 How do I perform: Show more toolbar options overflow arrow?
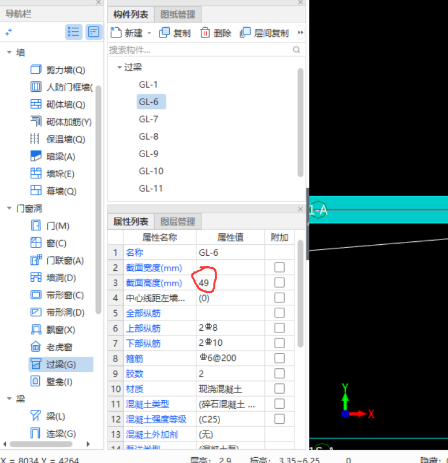click(300, 32)
